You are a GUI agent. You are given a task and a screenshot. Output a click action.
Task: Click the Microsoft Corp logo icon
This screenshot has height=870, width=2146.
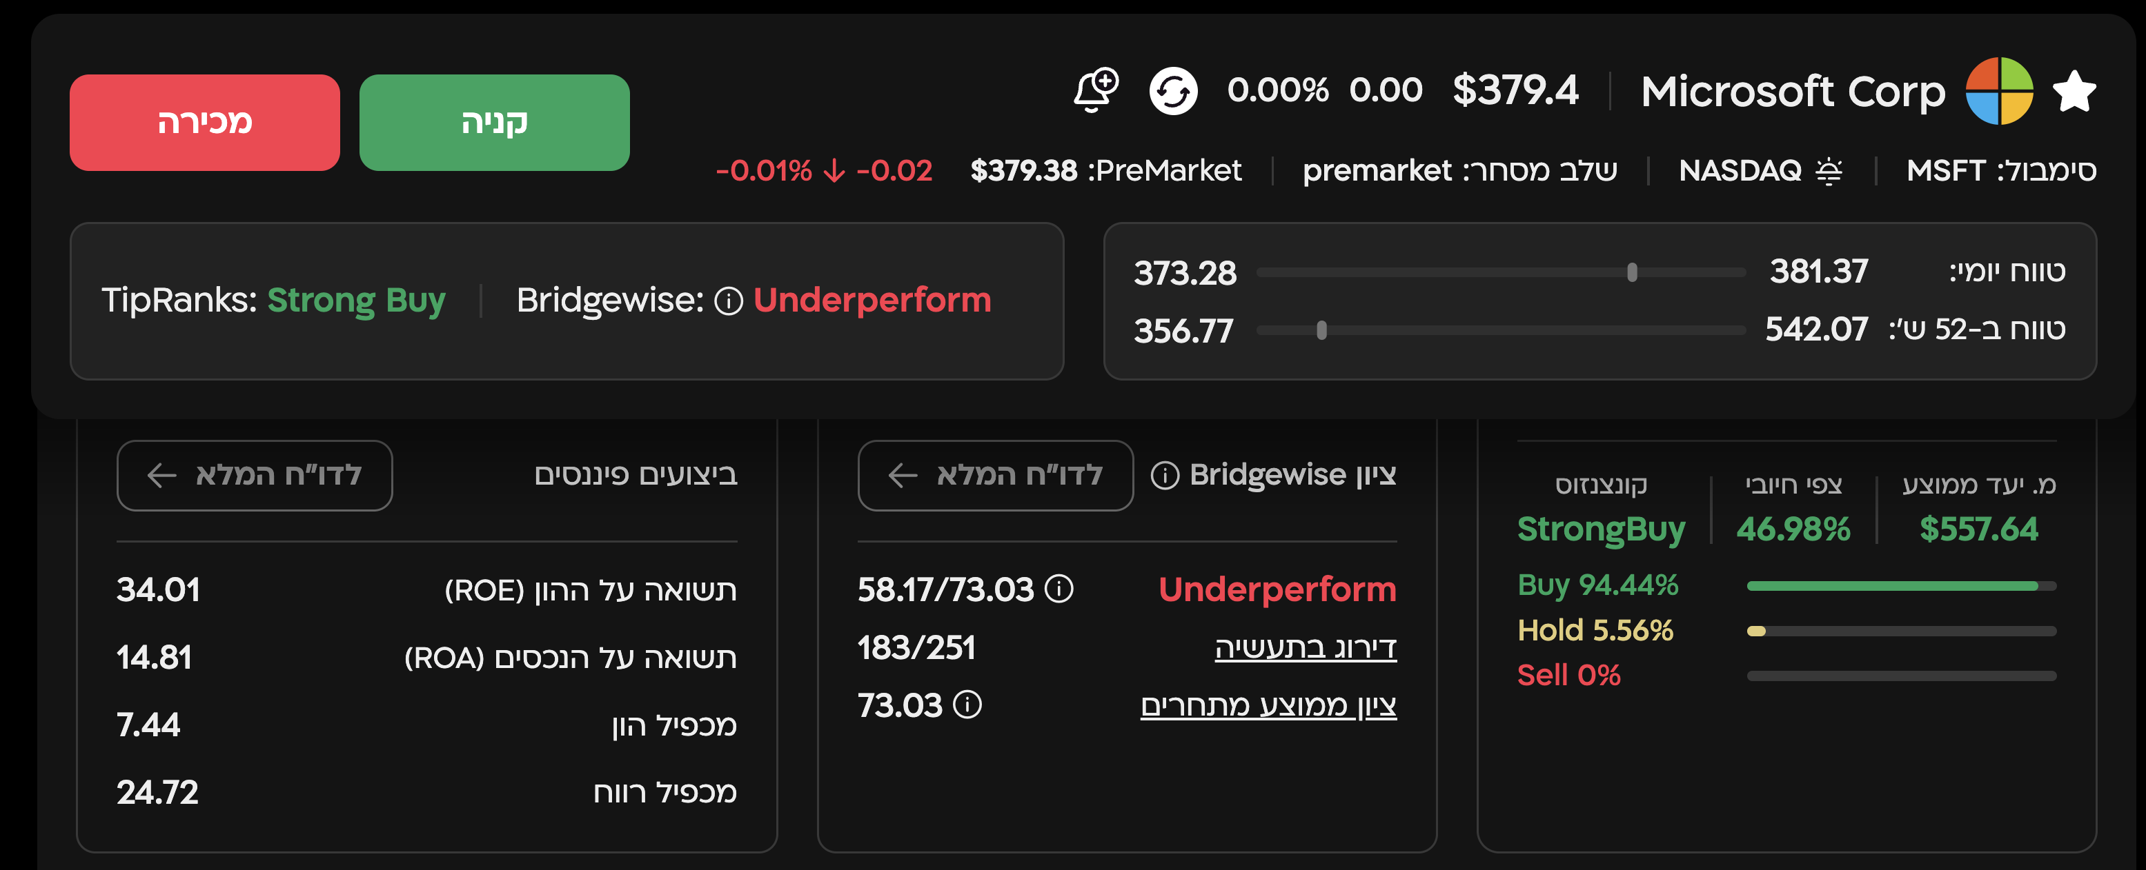click(x=2000, y=91)
